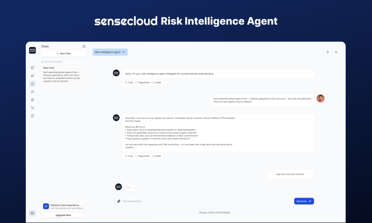Click the sensecloud avatar beside the typing indicator
This screenshot has height=223, width=372.
coord(119,187)
